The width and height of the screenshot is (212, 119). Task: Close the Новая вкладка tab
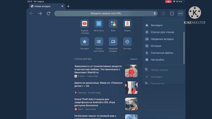(x=62, y=6)
